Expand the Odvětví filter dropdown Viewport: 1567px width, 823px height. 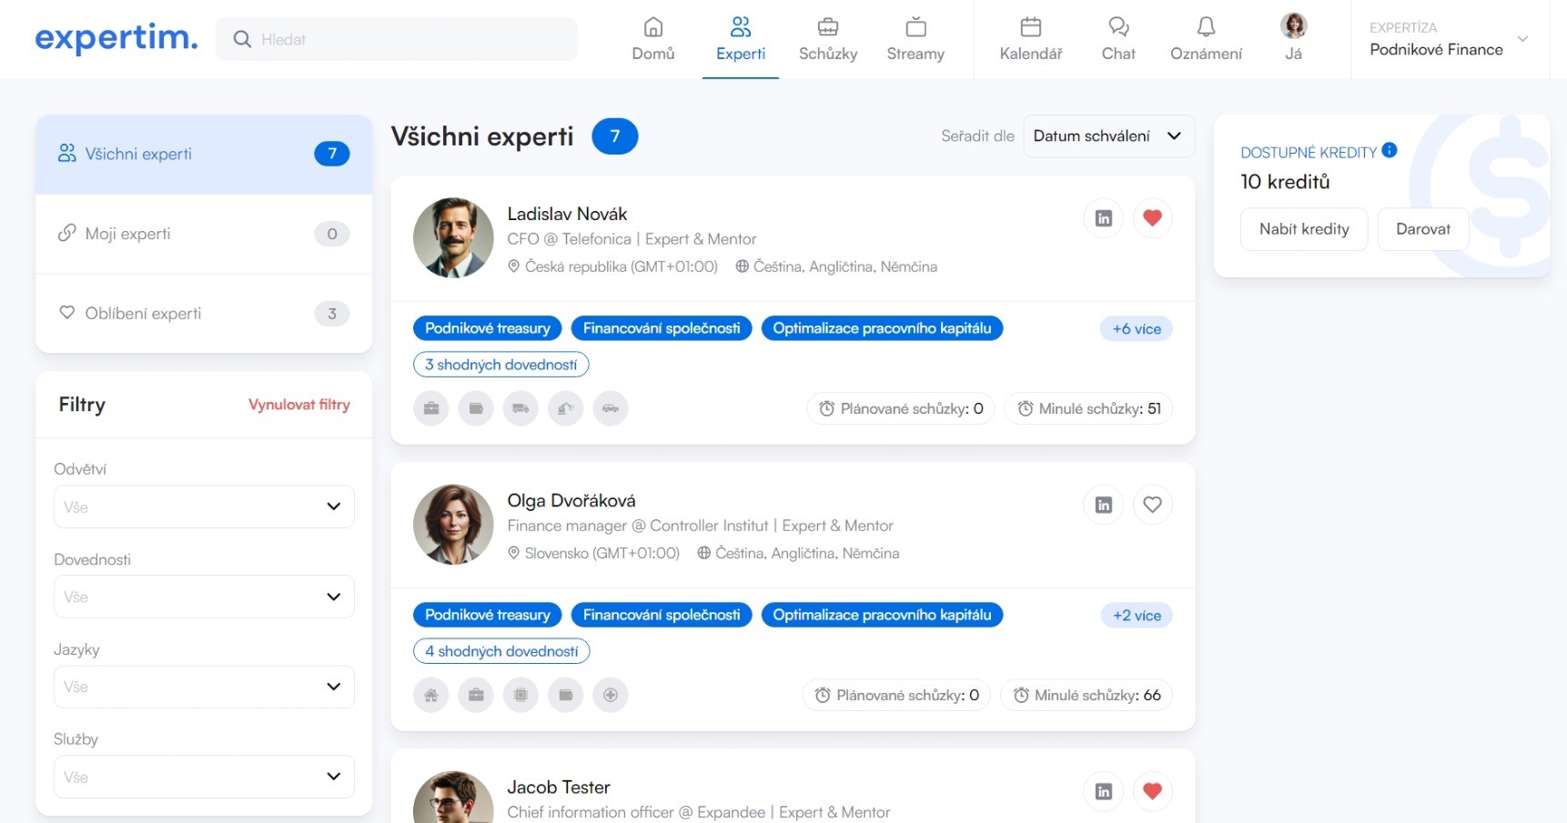point(204,507)
